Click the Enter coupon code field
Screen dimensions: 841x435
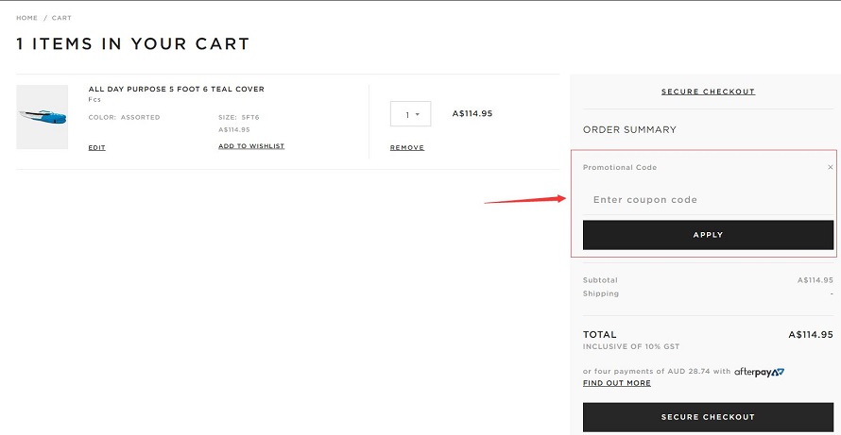coord(708,200)
